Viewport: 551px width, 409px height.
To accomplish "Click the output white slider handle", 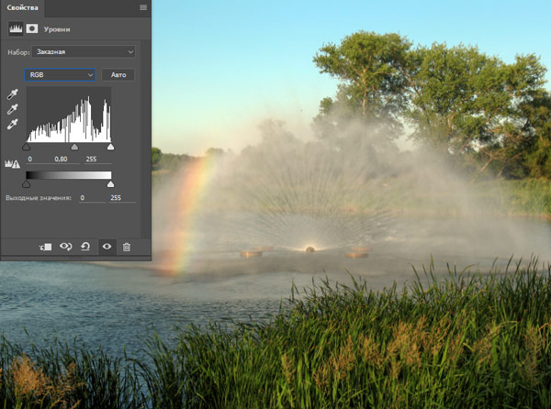I will [110, 184].
